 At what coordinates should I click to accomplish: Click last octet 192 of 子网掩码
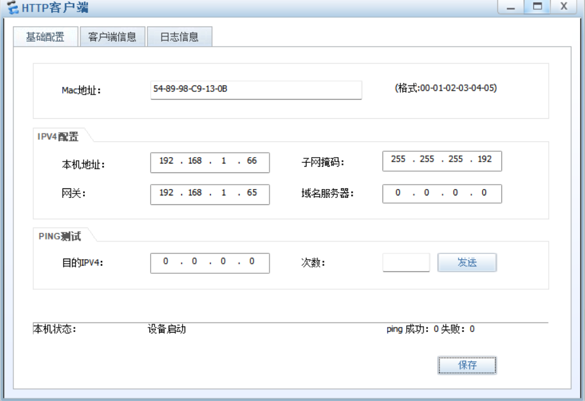pos(484,159)
